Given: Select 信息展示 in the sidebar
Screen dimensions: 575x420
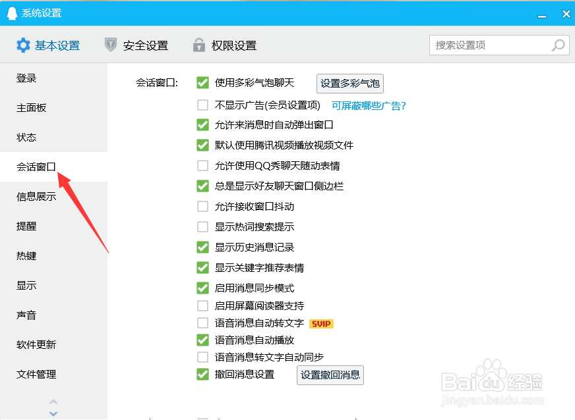Looking at the screenshot, I should click(x=53, y=197).
